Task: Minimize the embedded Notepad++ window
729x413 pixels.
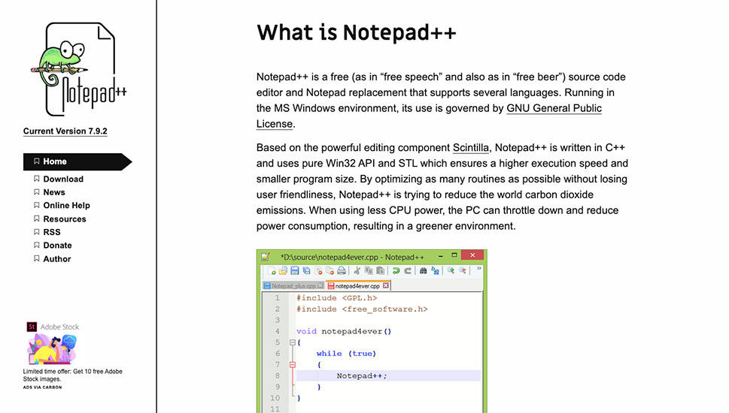Action: point(440,256)
